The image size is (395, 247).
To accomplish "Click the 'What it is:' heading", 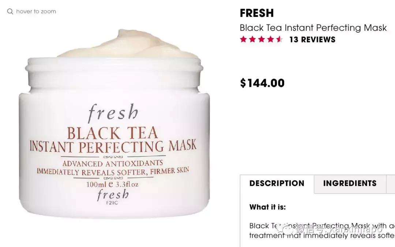I will pos(267,207).
